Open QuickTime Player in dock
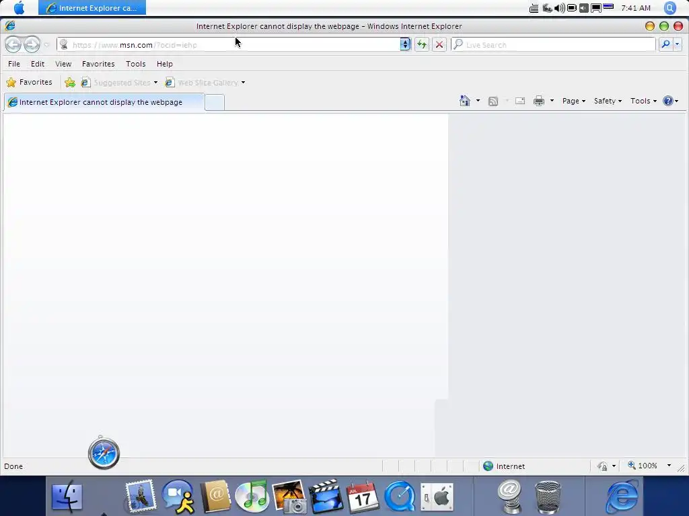Viewport: 689px width, 516px height. (x=400, y=497)
